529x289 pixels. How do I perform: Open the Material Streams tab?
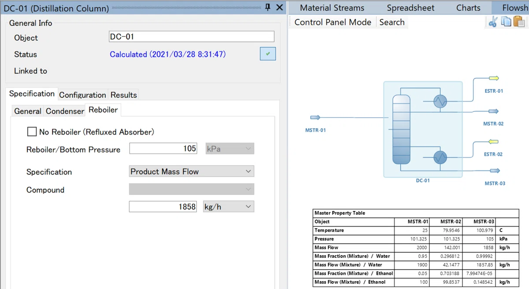point(332,7)
